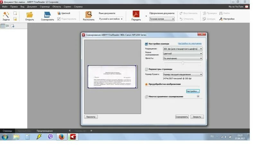Screen dimensions: 257x149
Task: Toggle Параметры страницы checkbox
Action: 146,69
